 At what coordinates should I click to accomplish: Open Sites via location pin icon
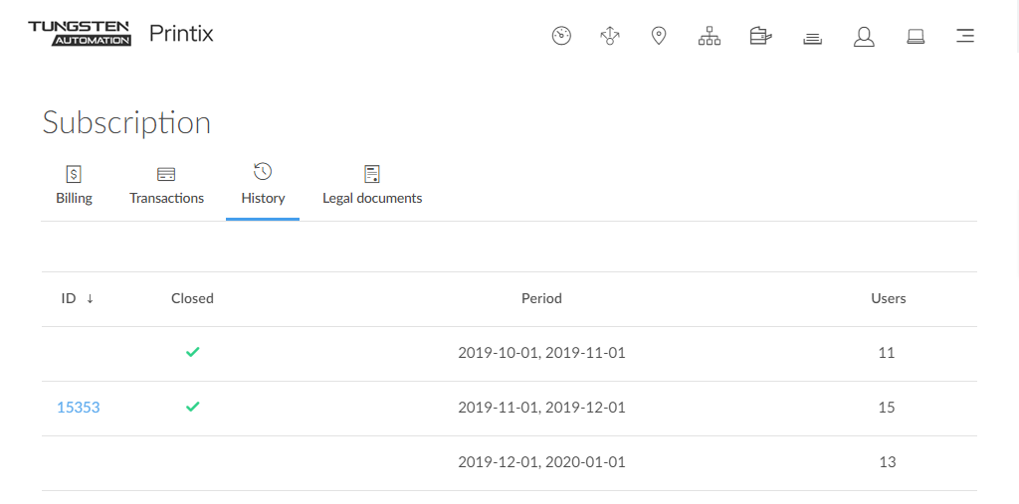tap(658, 37)
